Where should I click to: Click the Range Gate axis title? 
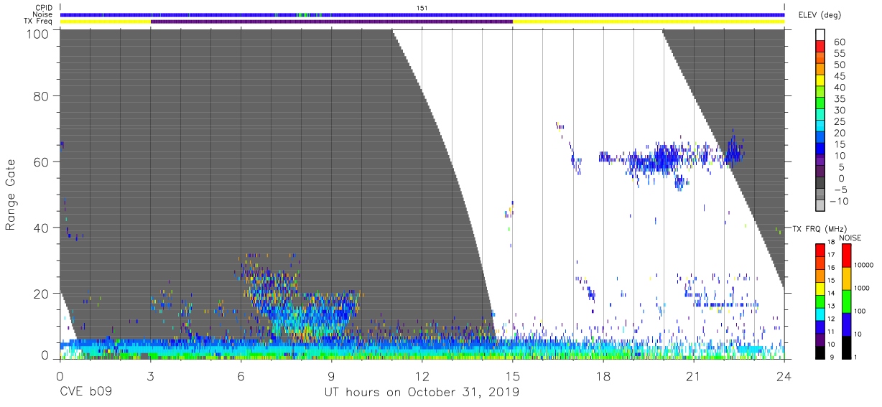[11, 194]
